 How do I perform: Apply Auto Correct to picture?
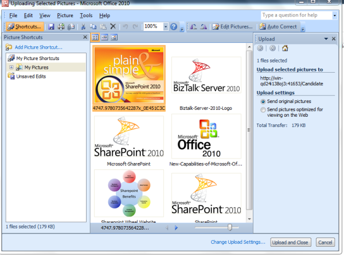(x=278, y=27)
